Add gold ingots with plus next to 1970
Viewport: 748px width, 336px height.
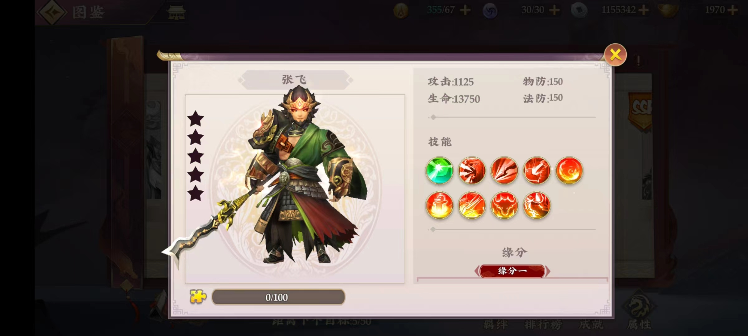(732, 10)
